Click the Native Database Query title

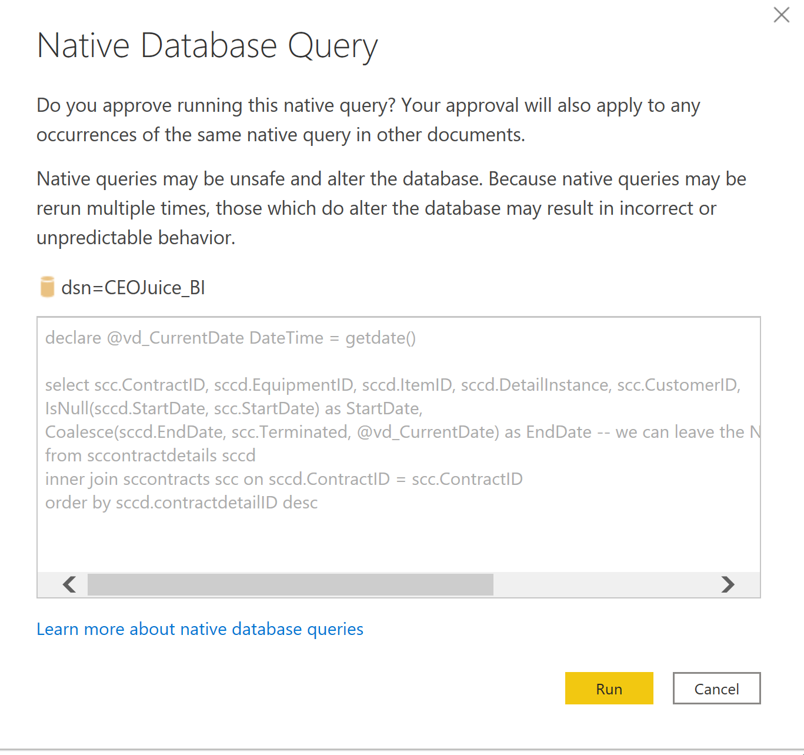tap(207, 46)
